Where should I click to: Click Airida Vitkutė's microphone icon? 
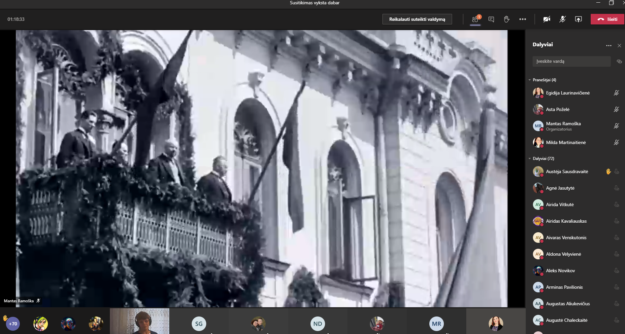(616, 204)
